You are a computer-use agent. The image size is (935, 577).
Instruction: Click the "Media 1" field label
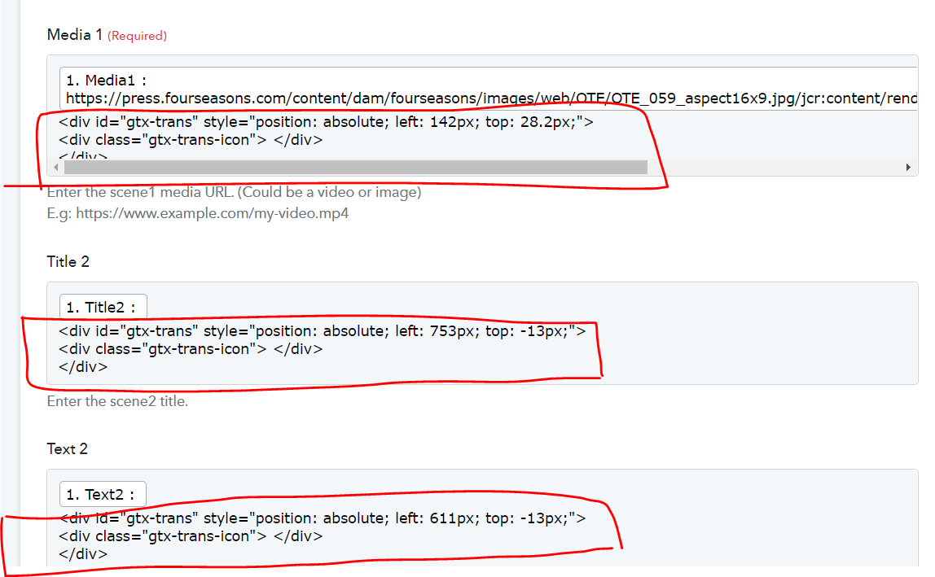[75, 34]
